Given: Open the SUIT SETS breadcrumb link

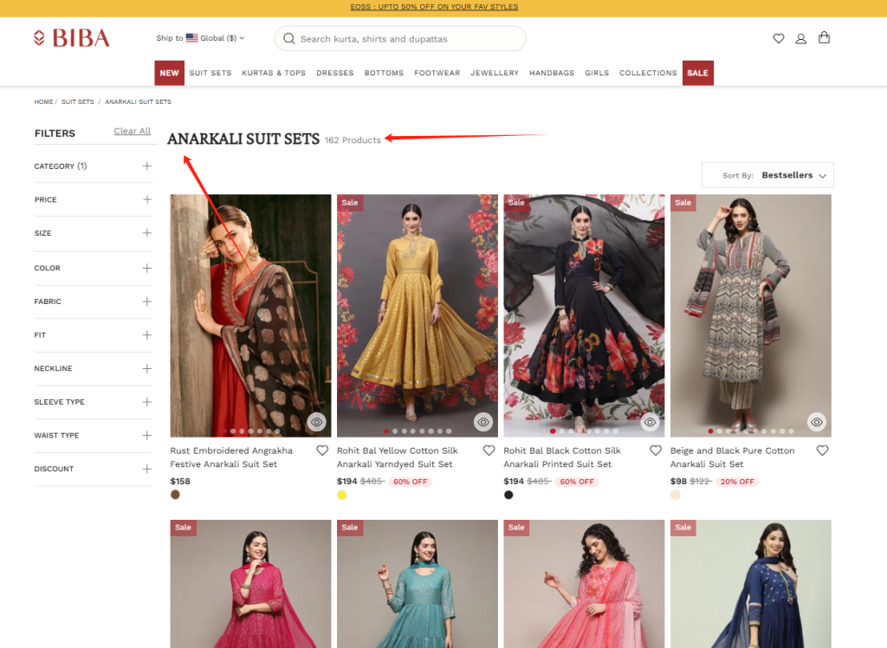Looking at the screenshot, I should coord(77,101).
